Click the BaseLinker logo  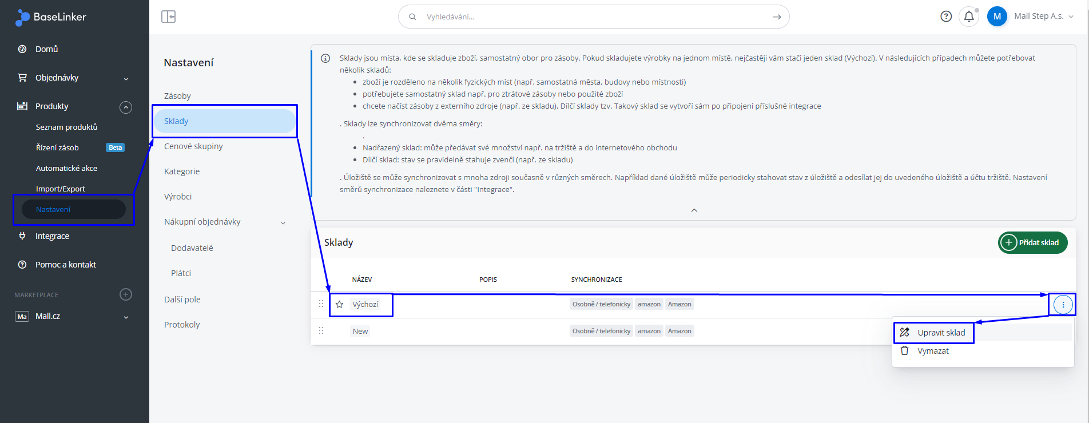click(x=51, y=17)
